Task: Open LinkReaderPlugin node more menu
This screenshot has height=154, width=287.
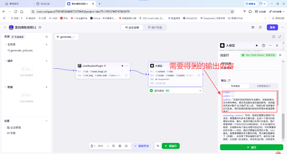Action: [127, 66]
